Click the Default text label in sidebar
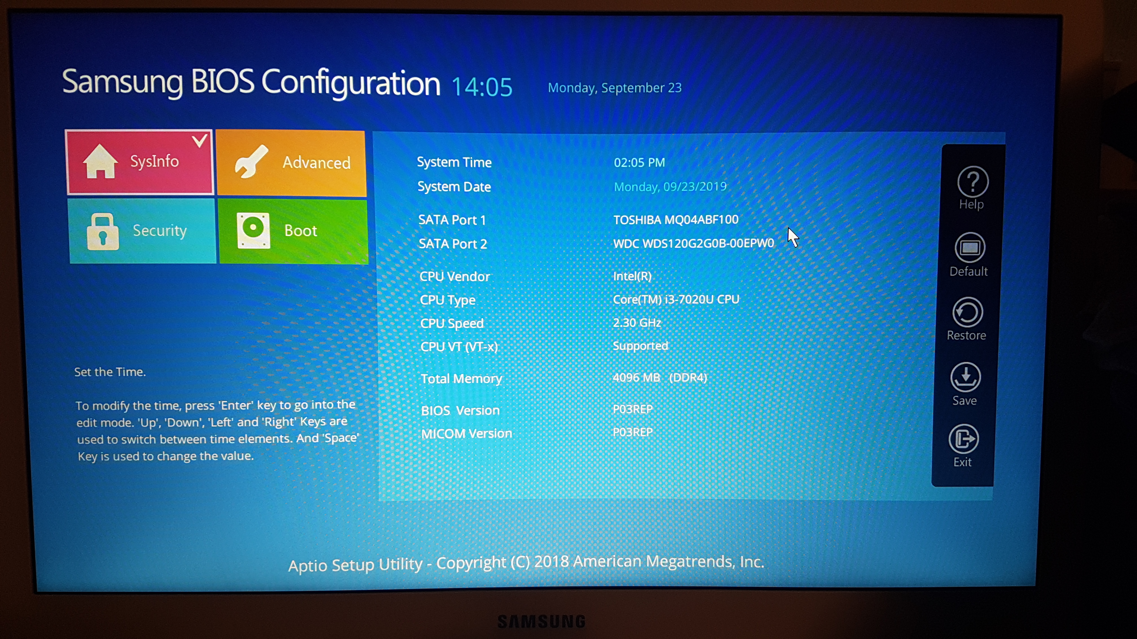The width and height of the screenshot is (1137, 639). pos(968,271)
